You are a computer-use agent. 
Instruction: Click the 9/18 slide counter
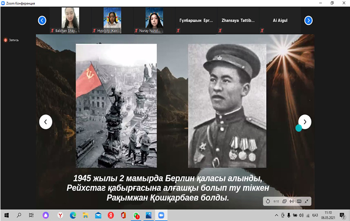(x=276, y=201)
